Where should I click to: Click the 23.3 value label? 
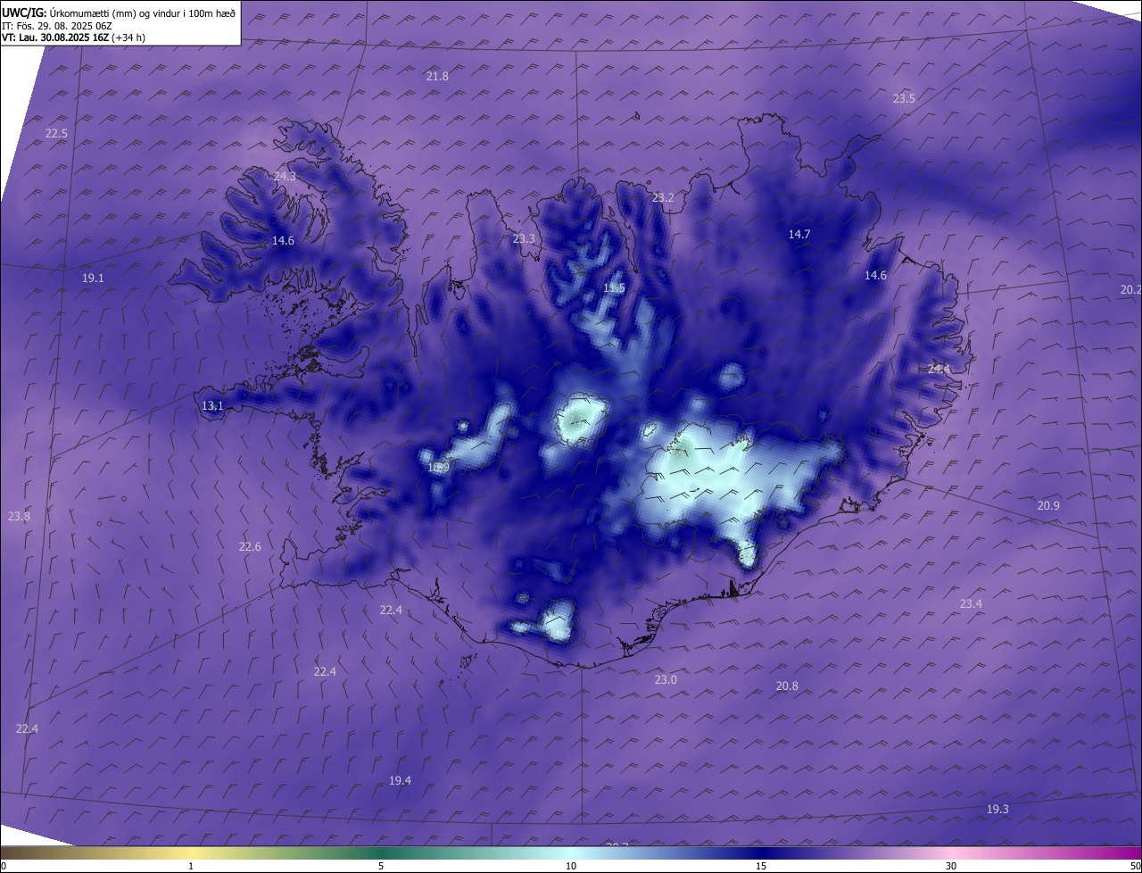(524, 239)
